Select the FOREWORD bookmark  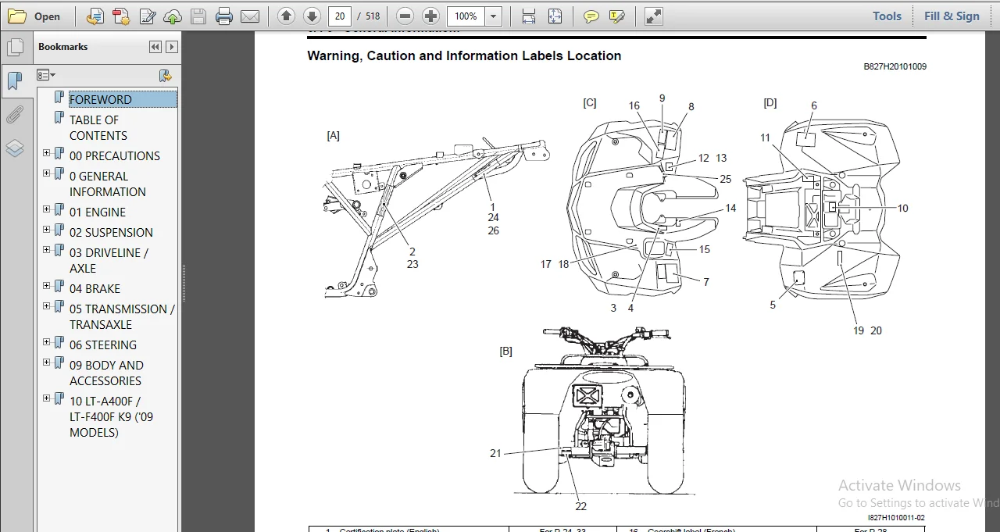101,99
